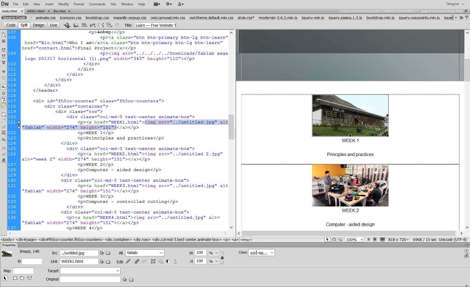Open the Insert menu

point(49,4)
